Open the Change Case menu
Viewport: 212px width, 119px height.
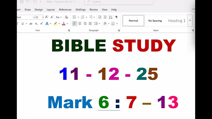(x=59, y=17)
